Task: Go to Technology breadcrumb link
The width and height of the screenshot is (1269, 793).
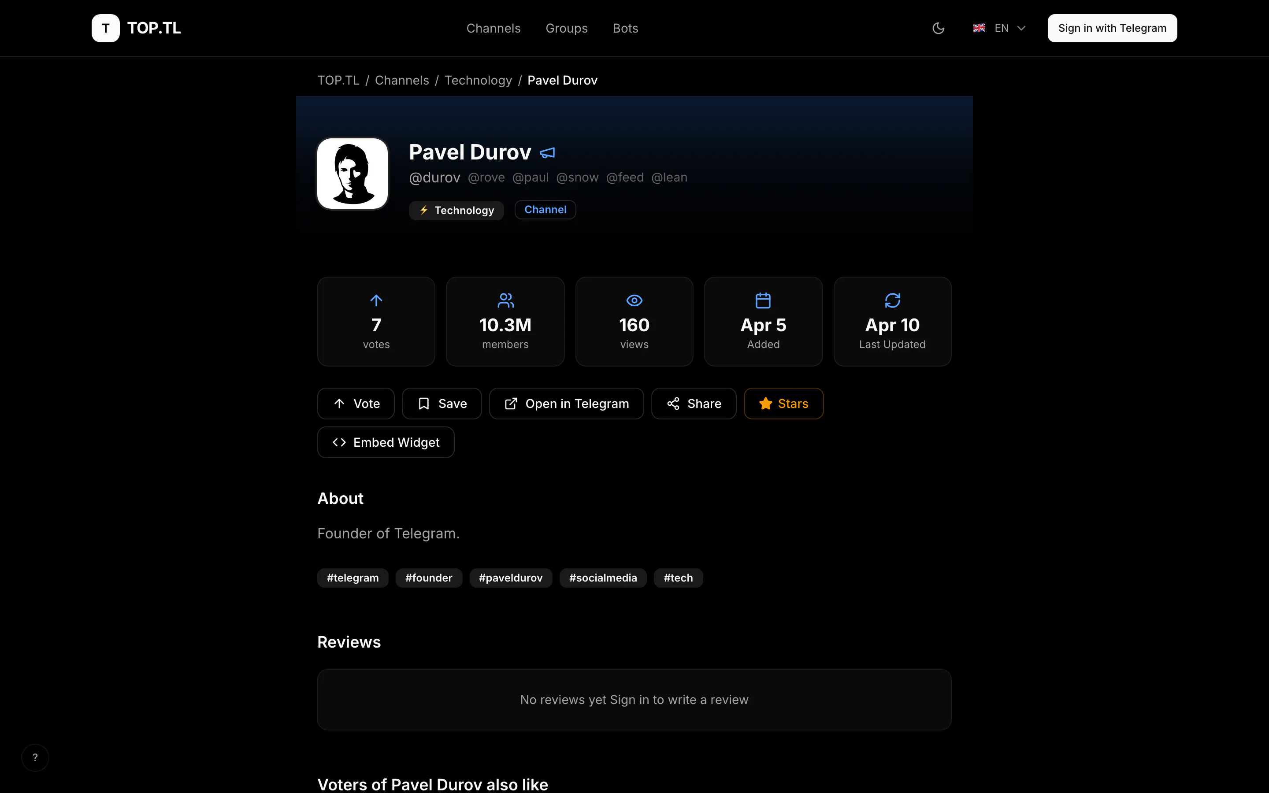Action: (x=478, y=80)
